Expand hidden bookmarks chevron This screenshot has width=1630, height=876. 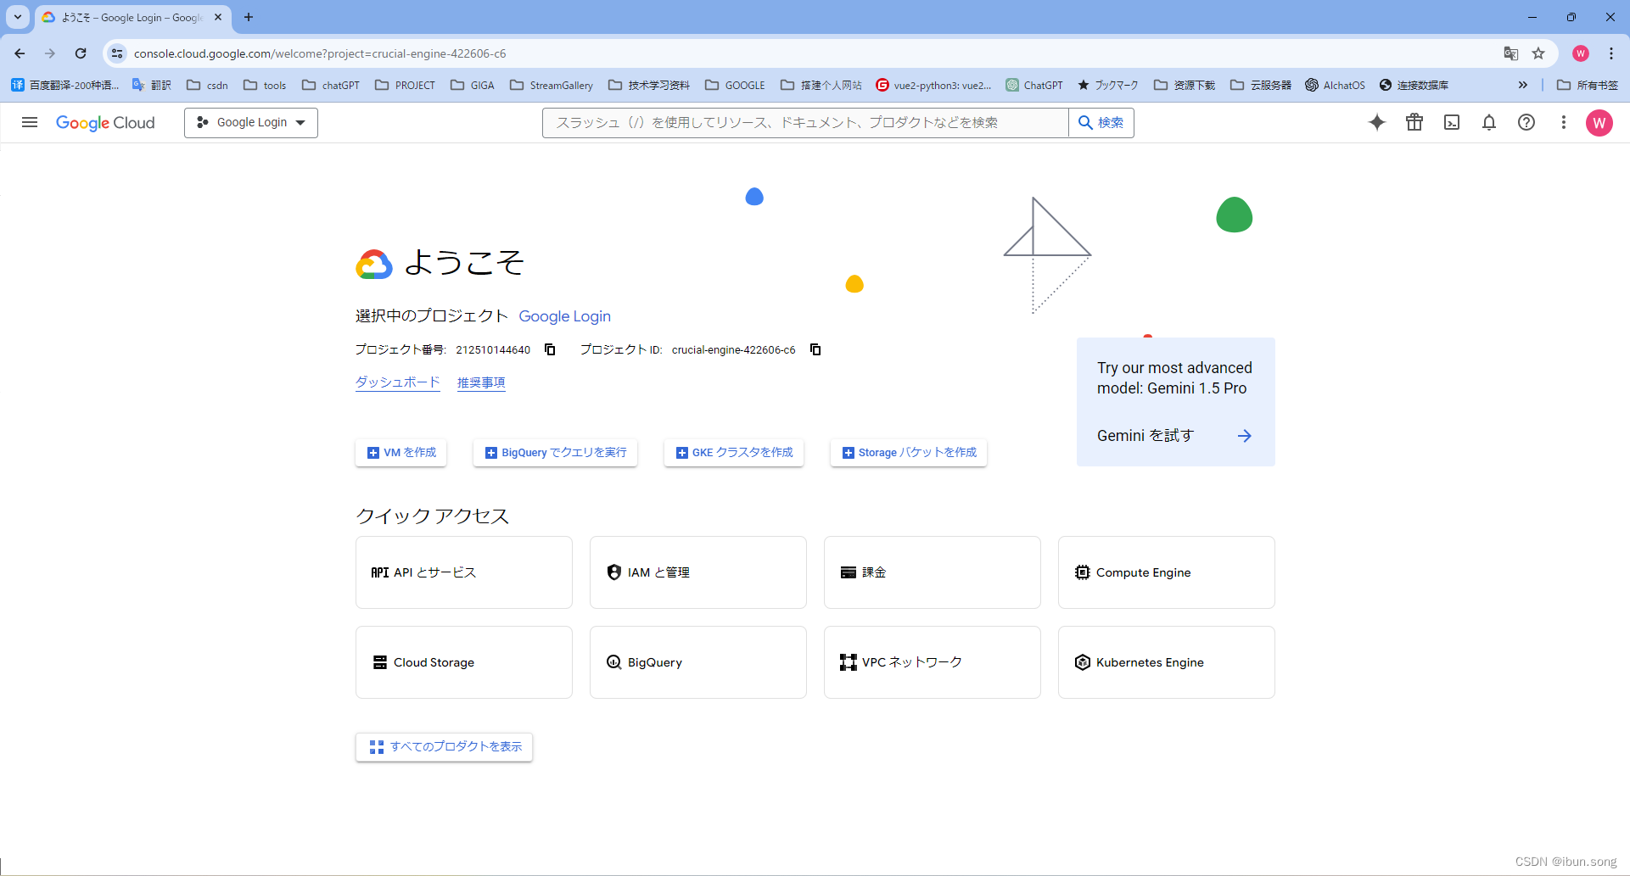tap(1523, 85)
